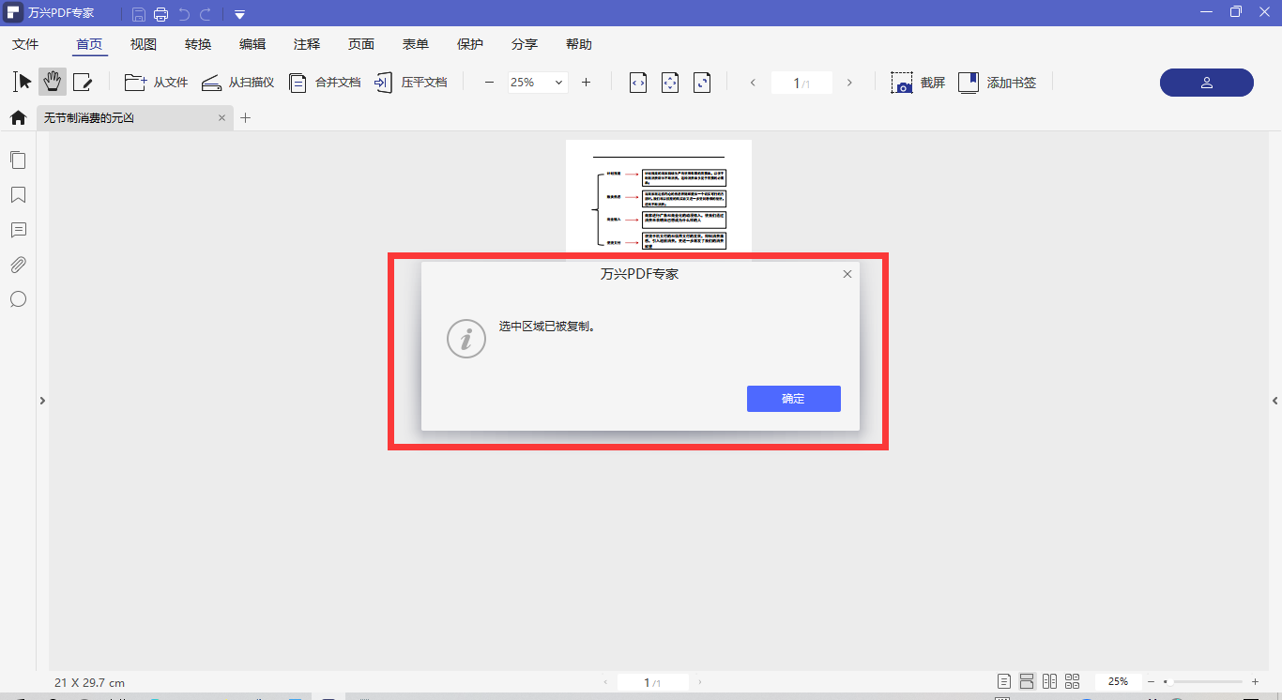Close the 万兴PDF专家 dialog with X
1282x700 pixels.
coord(847,274)
